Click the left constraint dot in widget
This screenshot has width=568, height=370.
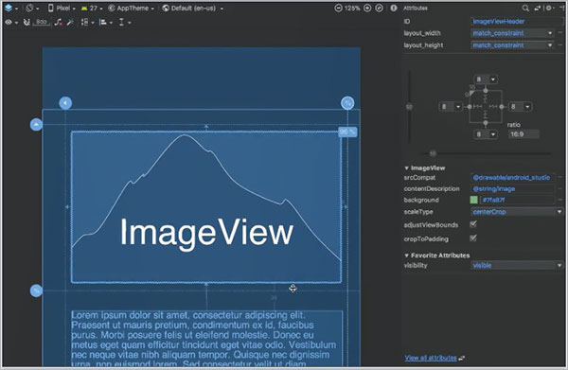tap(470, 106)
